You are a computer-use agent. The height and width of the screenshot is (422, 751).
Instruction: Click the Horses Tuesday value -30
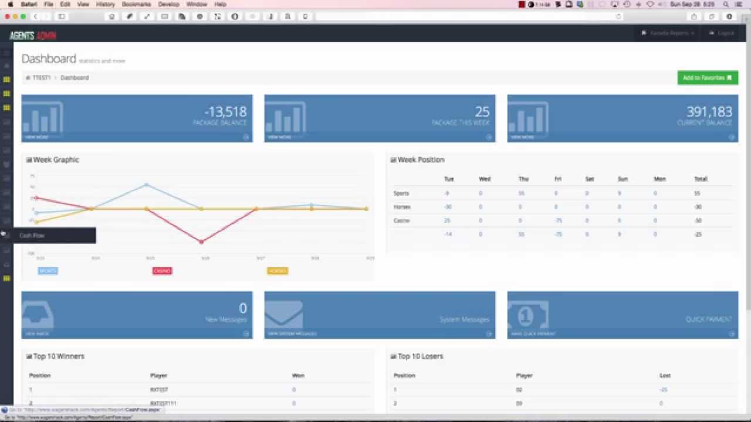pos(448,207)
